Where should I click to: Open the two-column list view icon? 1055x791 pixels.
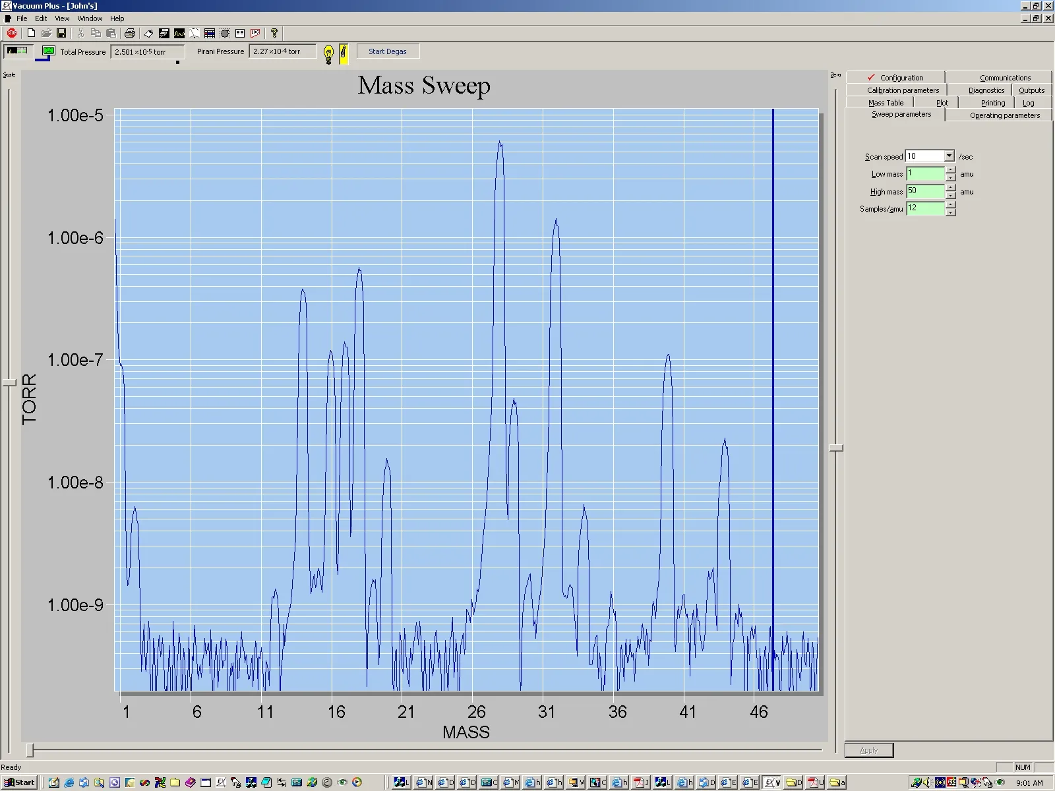240,33
